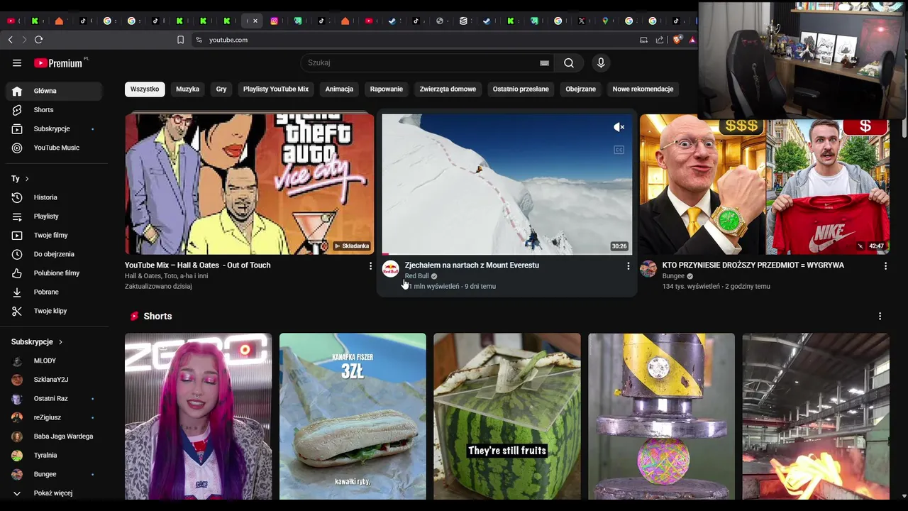Open YouTube Mix Hall & Oates title
908x511 pixels.
click(x=197, y=265)
